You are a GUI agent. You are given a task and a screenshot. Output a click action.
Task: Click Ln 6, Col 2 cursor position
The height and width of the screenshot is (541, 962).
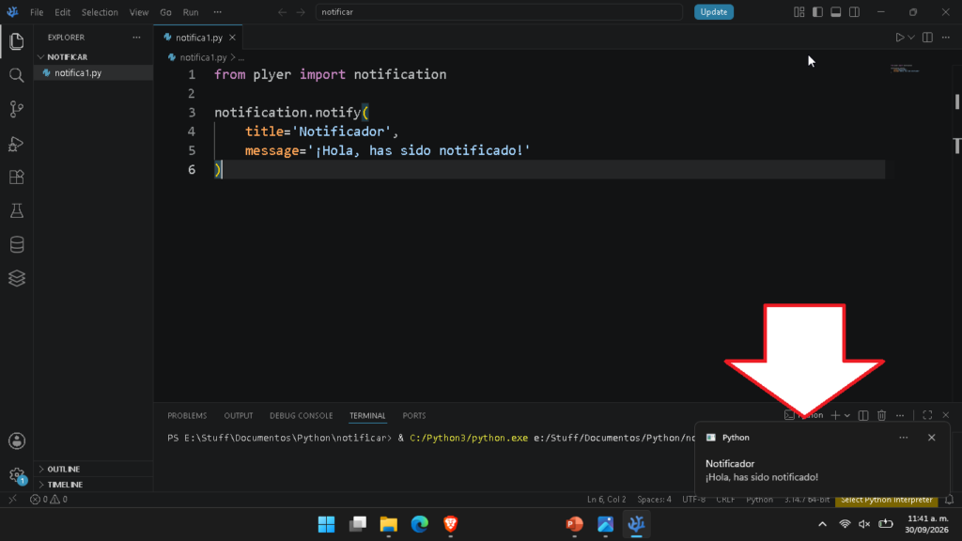(x=607, y=500)
